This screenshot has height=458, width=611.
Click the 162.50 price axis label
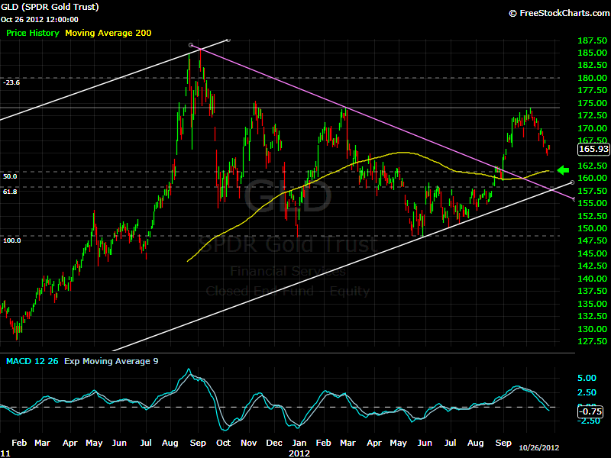coord(593,166)
